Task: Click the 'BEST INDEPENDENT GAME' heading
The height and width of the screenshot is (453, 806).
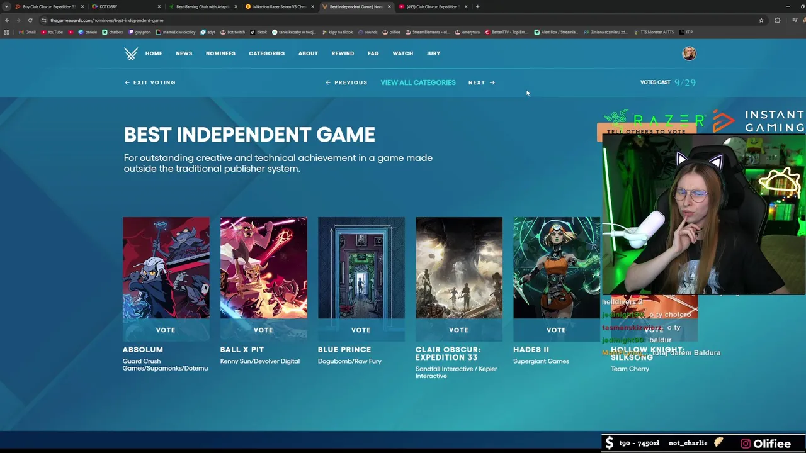Action: (249, 135)
